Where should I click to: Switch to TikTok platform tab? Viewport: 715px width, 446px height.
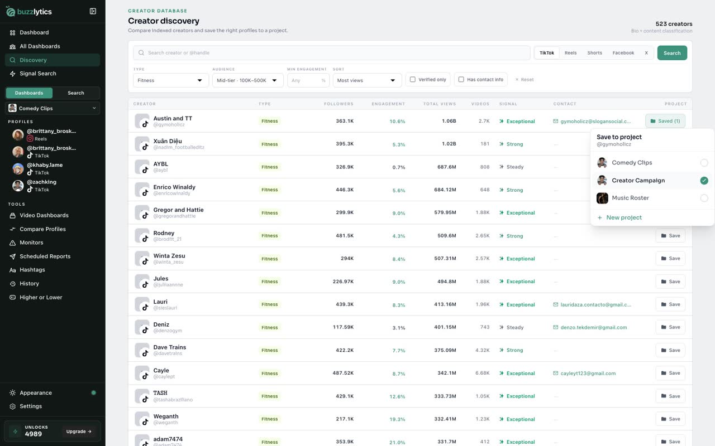tap(547, 53)
